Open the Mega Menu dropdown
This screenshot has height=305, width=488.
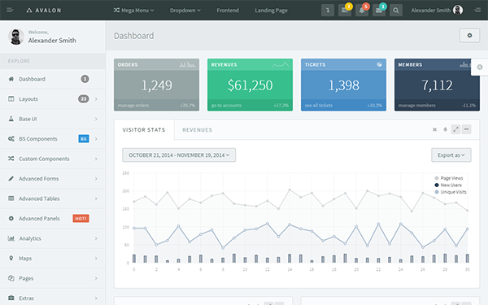pos(133,11)
